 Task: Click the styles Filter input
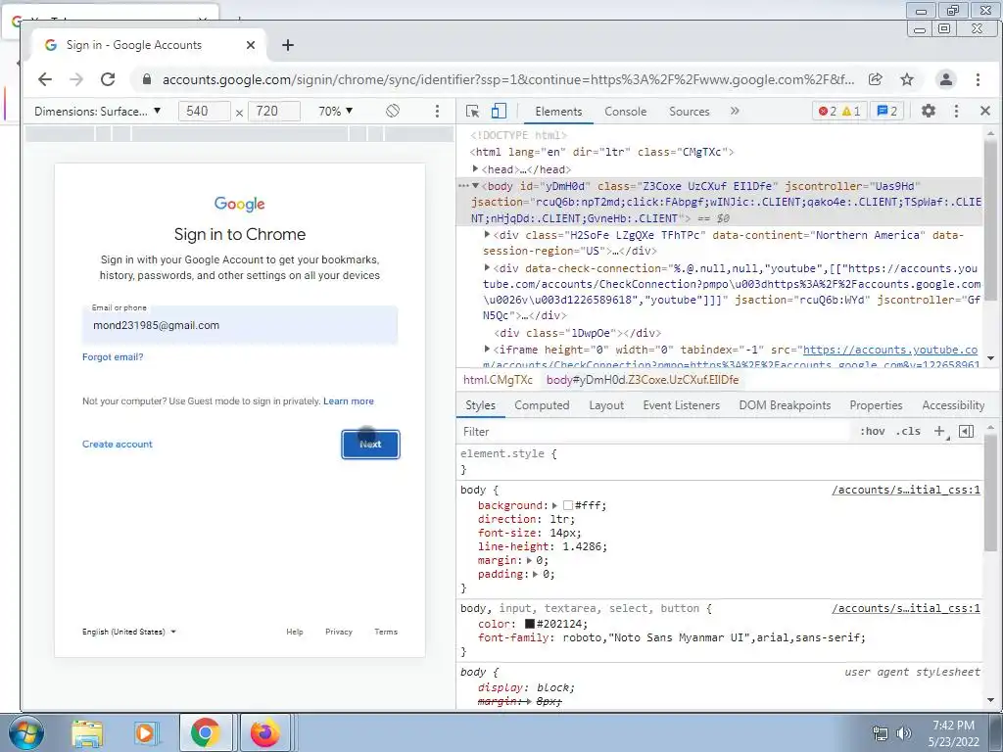655,432
